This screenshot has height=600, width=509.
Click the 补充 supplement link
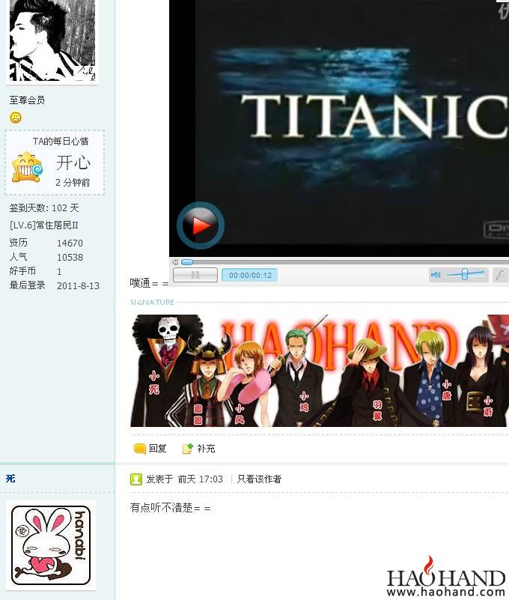point(206,448)
